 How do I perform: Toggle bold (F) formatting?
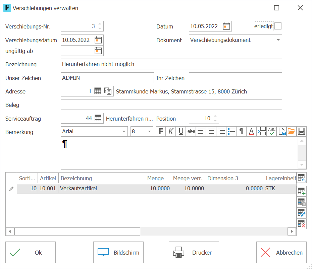(161, 131)
